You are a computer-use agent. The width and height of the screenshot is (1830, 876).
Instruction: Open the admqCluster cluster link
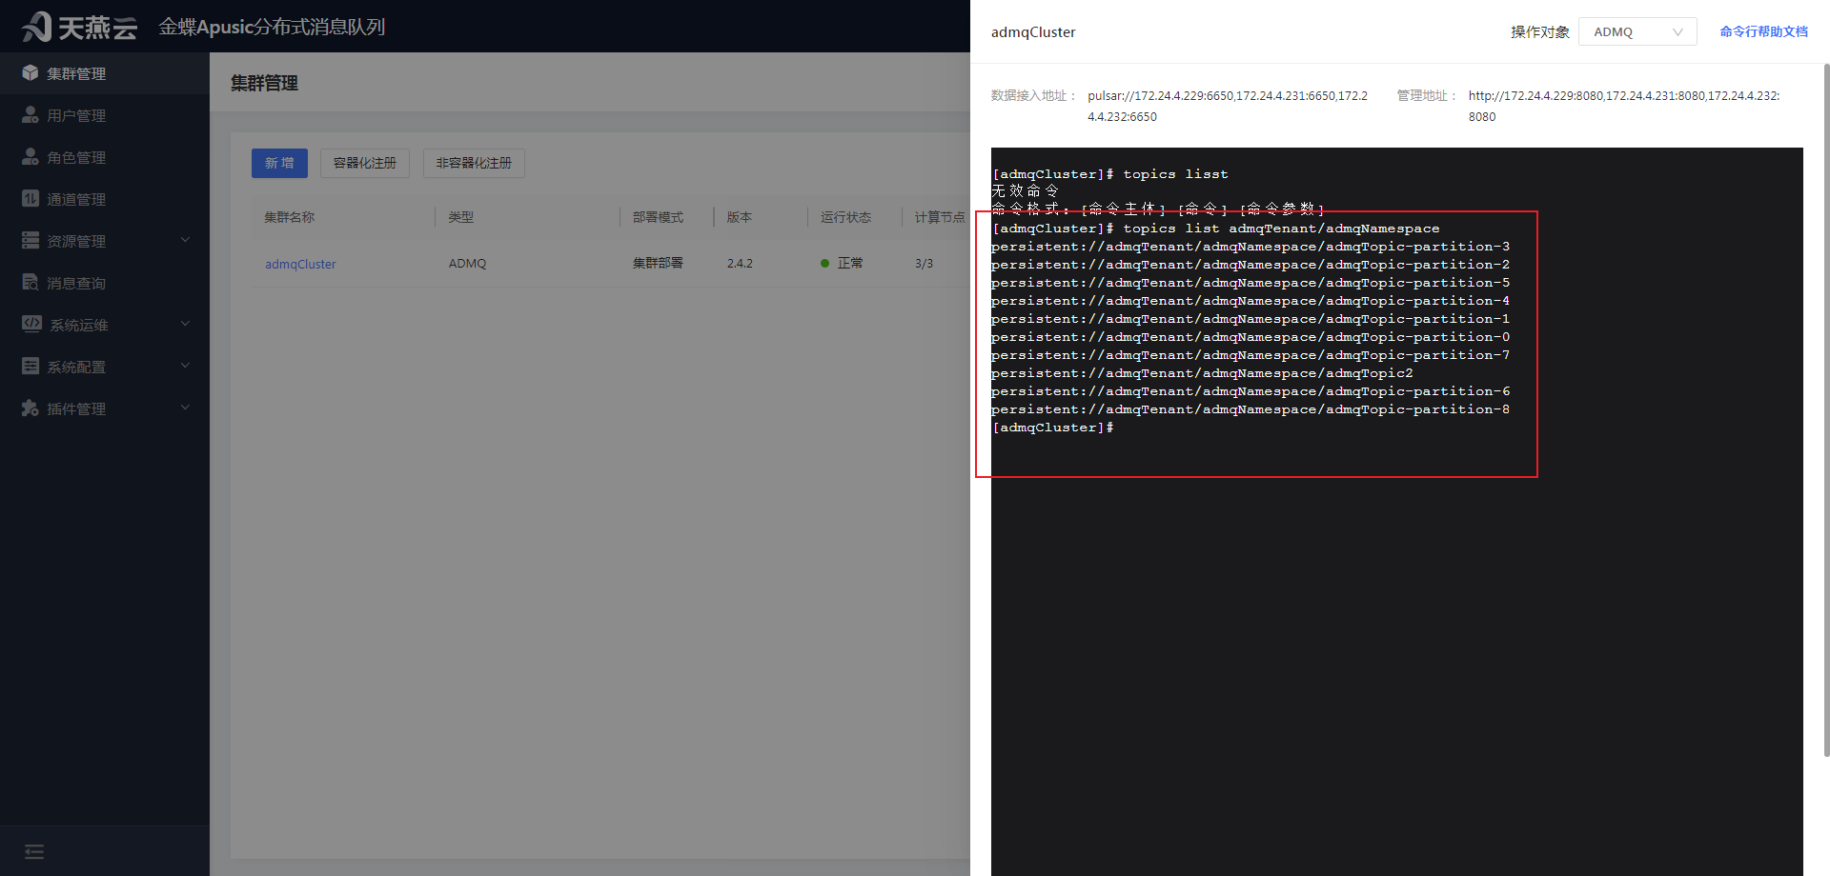[300, 264]
